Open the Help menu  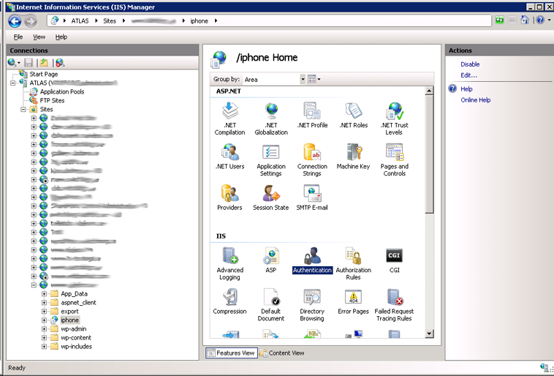61,37
